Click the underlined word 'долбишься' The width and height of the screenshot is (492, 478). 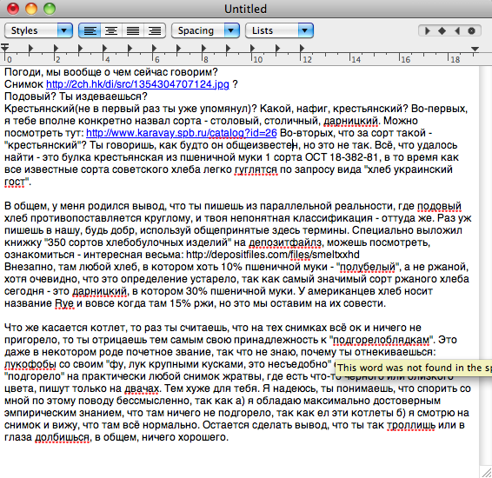[x=62, y=437]
